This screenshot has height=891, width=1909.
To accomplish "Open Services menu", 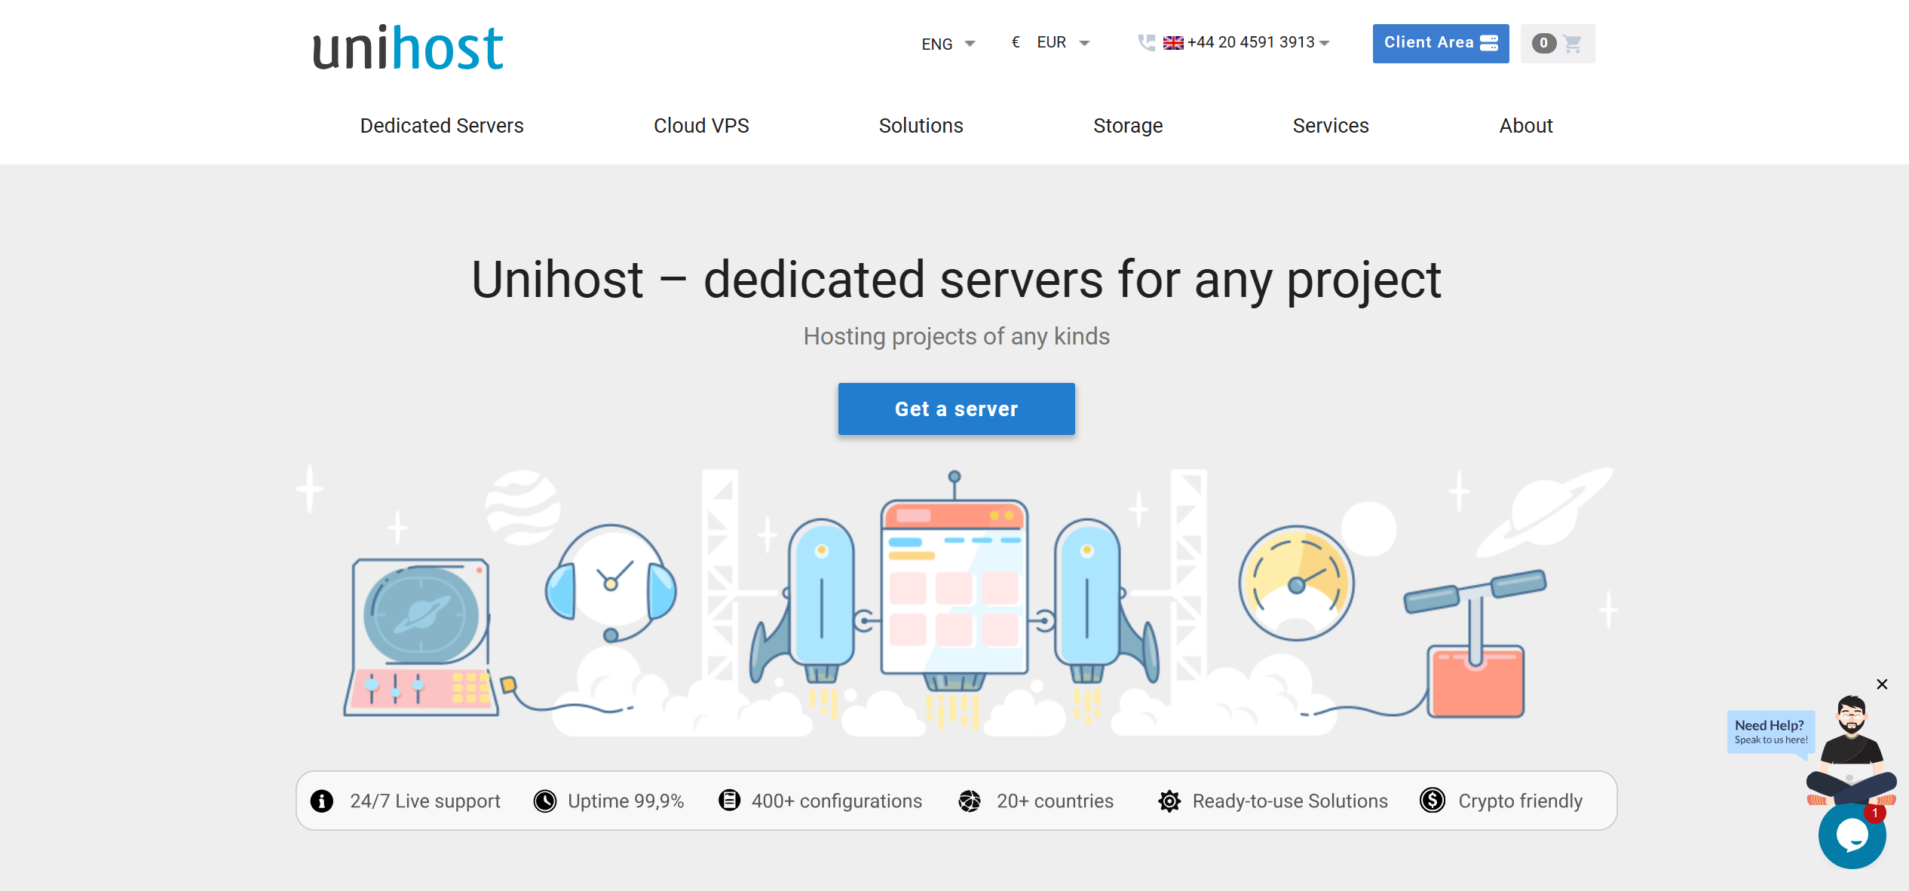I will pyautogui.click(x=1331, y=125).
